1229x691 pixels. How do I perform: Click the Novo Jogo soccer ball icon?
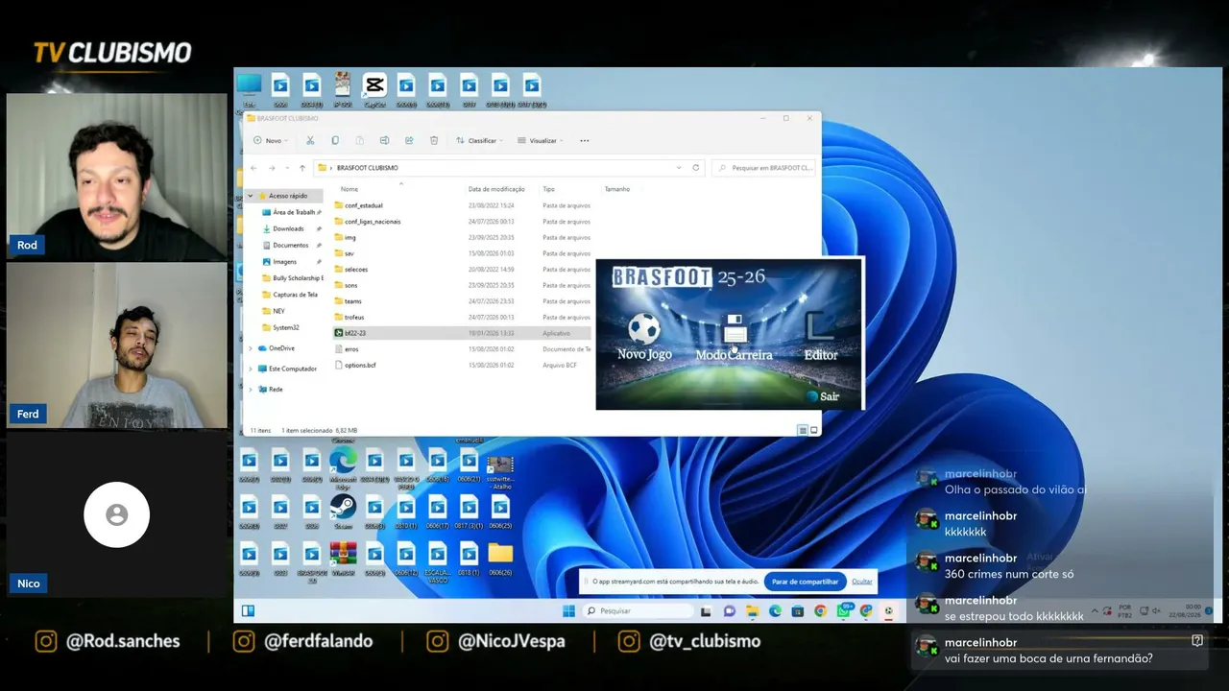644,329
